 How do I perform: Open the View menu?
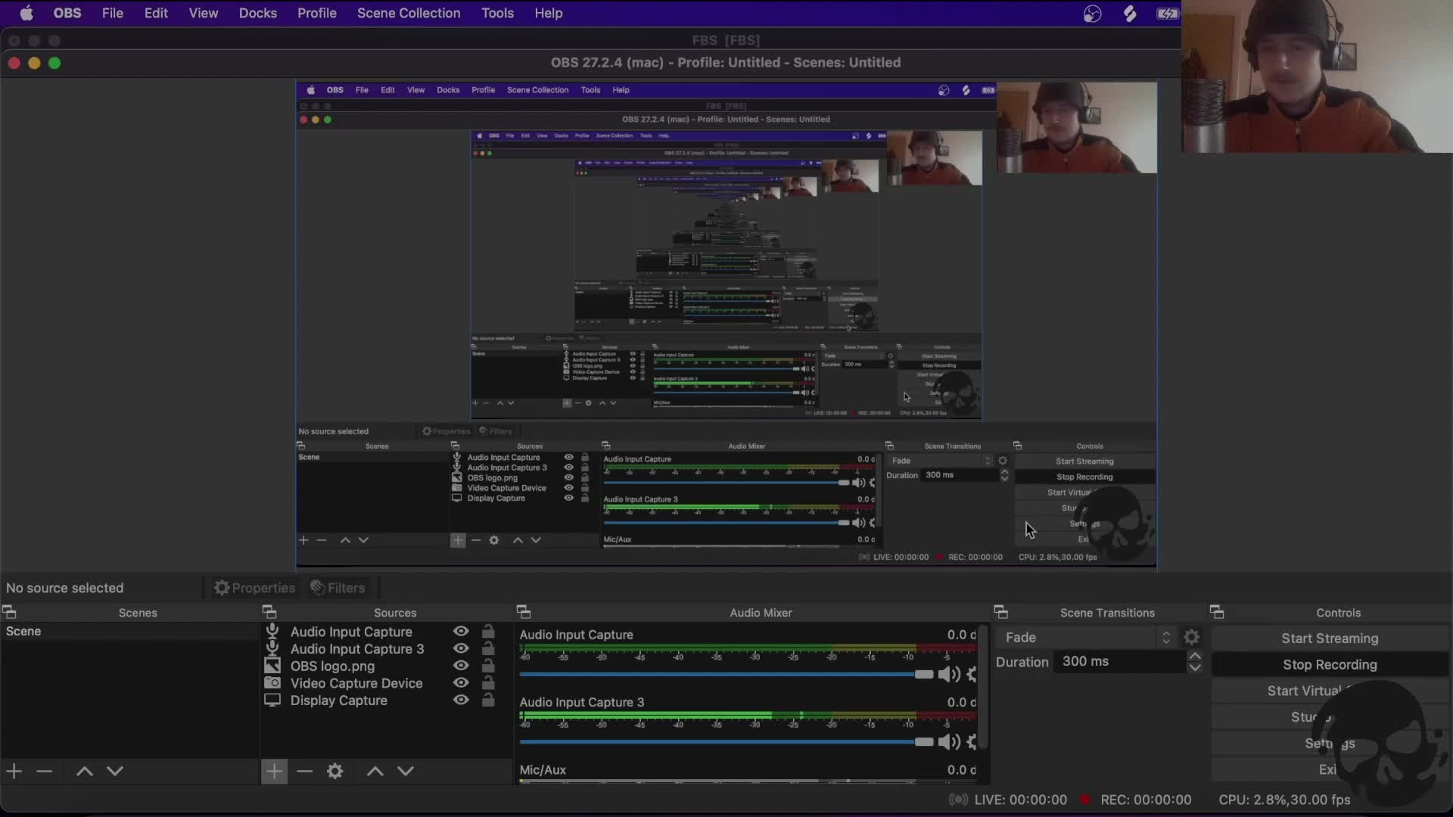[x=203, y=13]
